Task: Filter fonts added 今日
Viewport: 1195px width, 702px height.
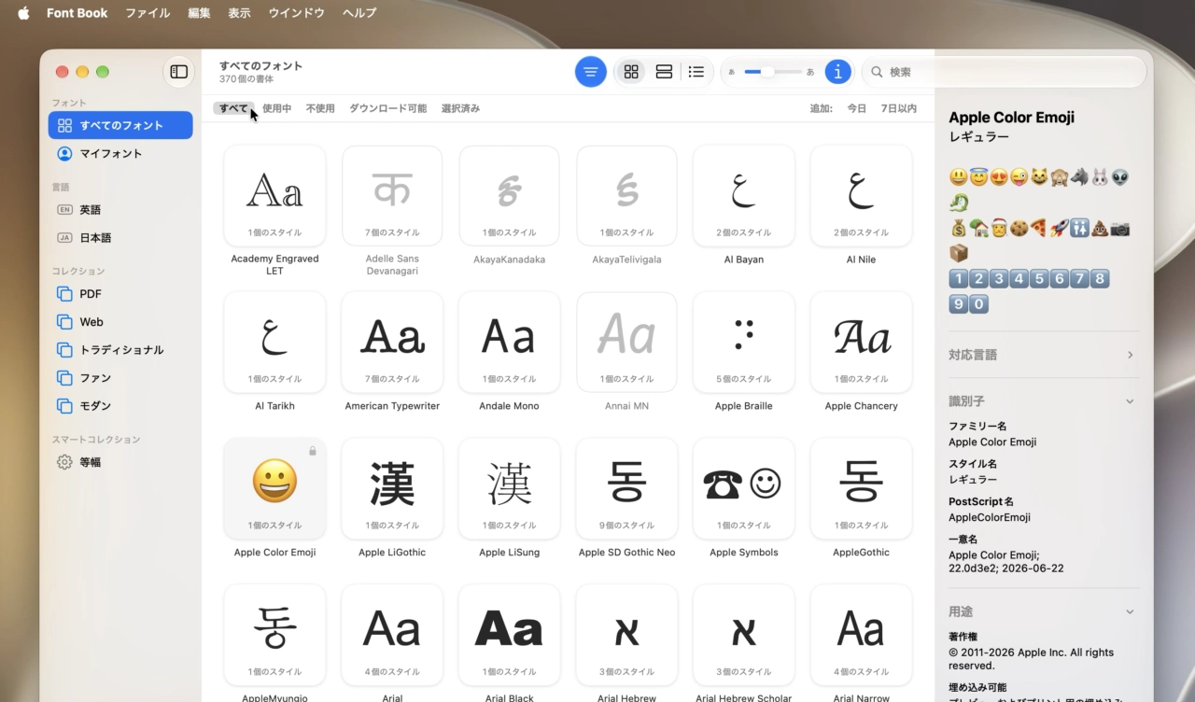Action: 856,108
